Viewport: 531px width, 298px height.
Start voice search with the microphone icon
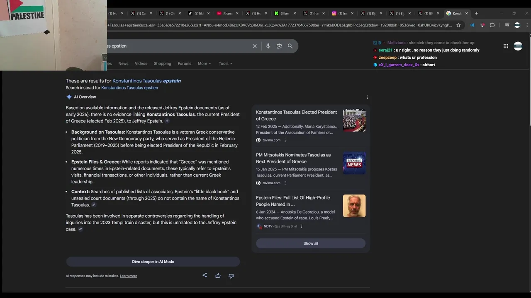pos(268,46)
